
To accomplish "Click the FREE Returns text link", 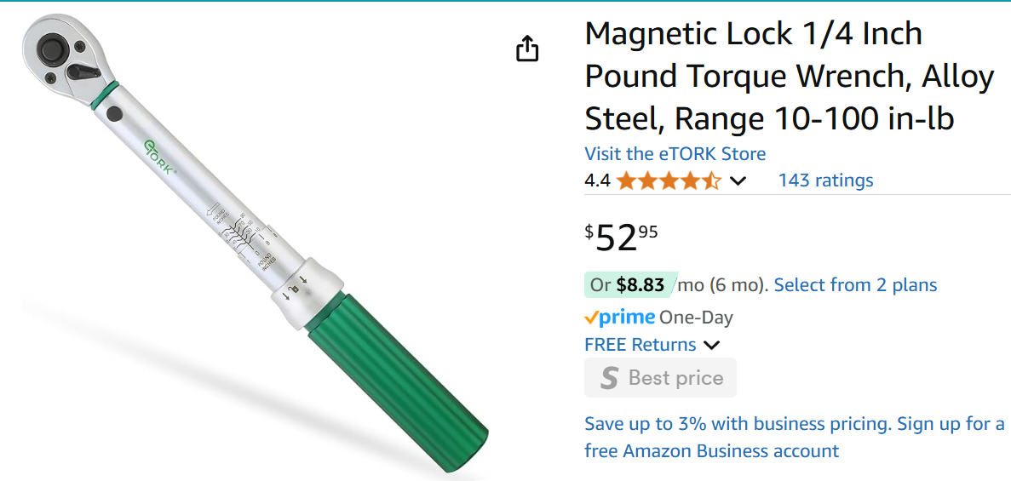I will [640, 345].
